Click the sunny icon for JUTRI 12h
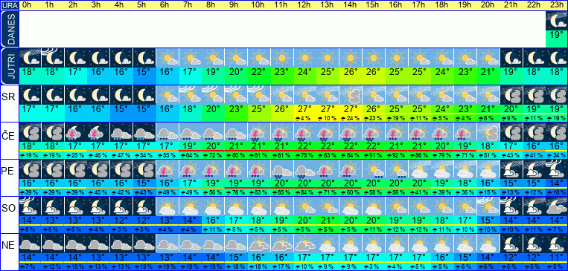Image resolution: width=568 pixels, height=271 pixels. click(x=304, y=58)
